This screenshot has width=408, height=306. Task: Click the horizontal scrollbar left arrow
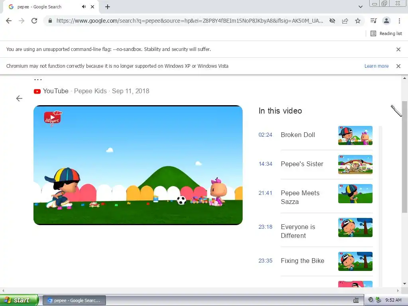pyautogui.click(x=3, y=290)
